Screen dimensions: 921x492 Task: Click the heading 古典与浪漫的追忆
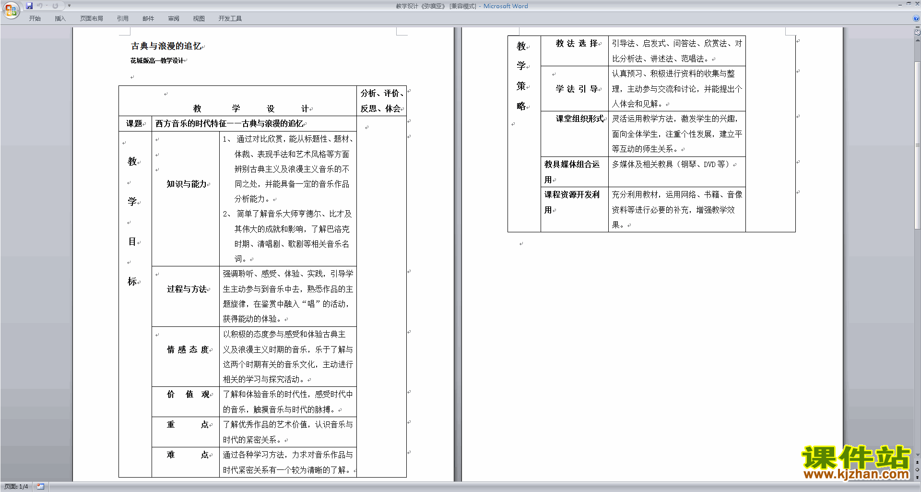point(166,46)
